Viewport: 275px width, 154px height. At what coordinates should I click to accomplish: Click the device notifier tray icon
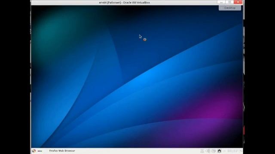click(214, 151)
